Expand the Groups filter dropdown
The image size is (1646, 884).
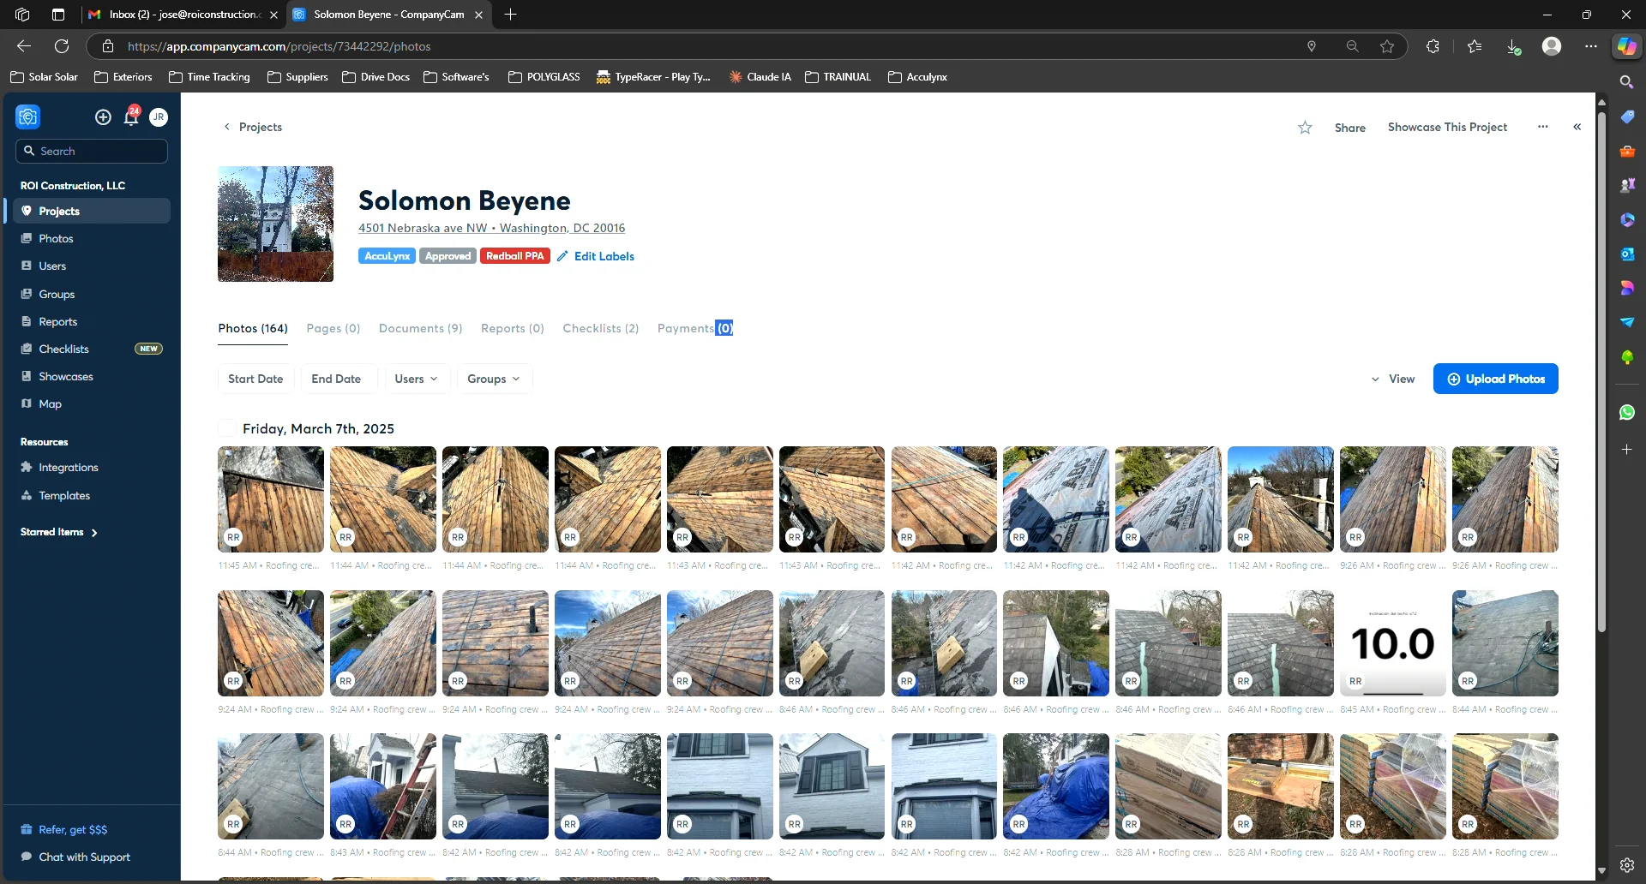493,379
